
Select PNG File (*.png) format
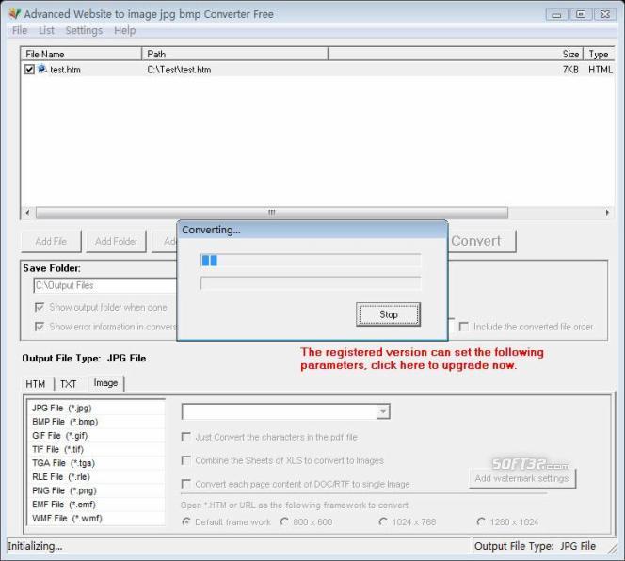(96, 490)
